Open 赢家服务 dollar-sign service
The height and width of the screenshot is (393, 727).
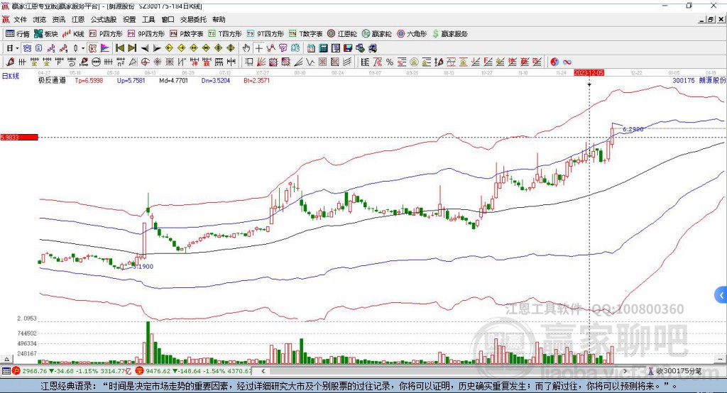tap(449, 34)
